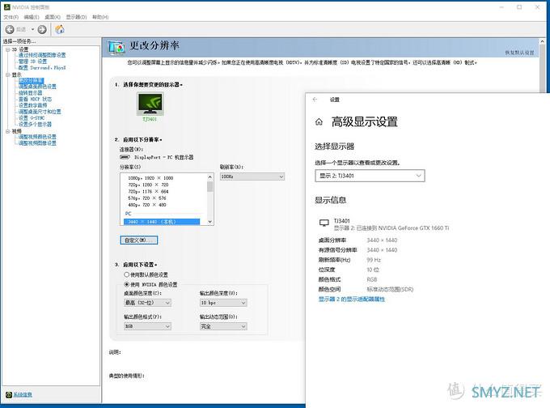The width and height of the screenshot is (550, 408).
Task: Open the 输出动态范围 dropdown showing 完全
Action: [x=223, y=326]
